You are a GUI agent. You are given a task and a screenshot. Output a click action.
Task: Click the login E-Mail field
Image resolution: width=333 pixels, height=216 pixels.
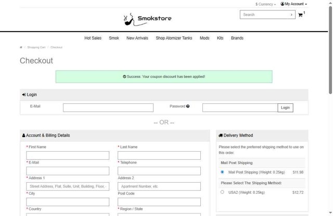[x=108, y=107]
